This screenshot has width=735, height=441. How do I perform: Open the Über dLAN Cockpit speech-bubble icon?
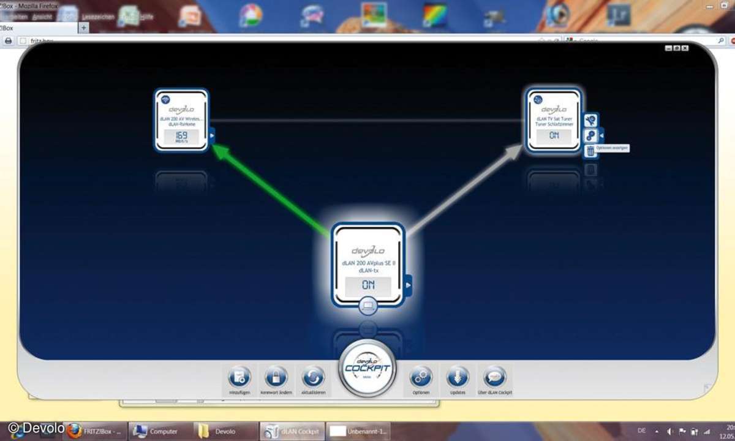[494, 376]
